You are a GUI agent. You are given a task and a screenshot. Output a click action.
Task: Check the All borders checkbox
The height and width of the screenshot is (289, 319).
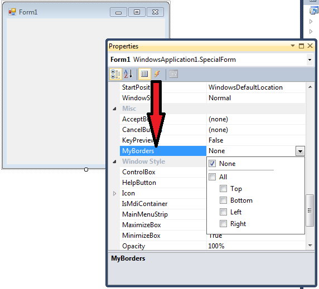[x=212, y=177]
